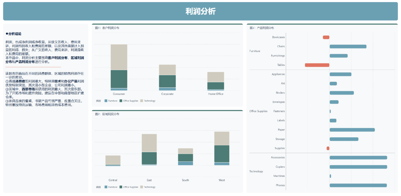
Task: Select West bar's Technology segment
Action: point(222,138)
